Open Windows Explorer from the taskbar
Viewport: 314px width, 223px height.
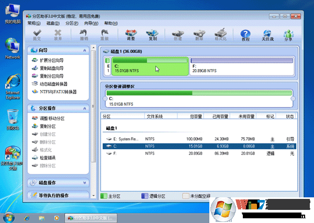[42, 218]
